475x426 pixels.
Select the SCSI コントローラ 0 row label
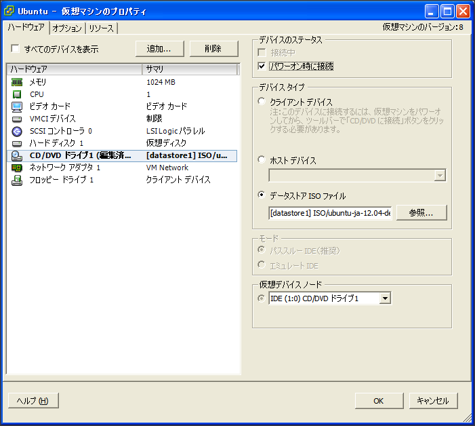[x=60, y=131]
